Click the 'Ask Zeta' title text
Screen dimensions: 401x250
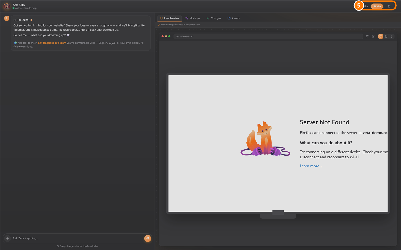19,5
